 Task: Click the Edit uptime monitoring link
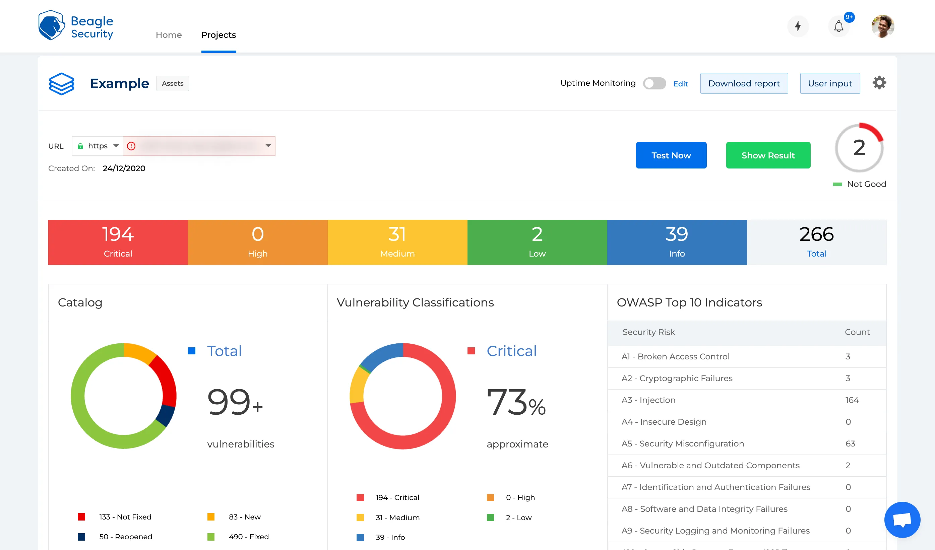(680, 84)
